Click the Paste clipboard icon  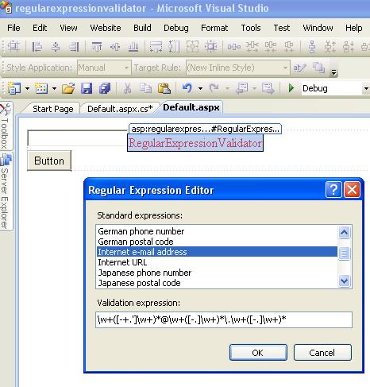point(164,88)
